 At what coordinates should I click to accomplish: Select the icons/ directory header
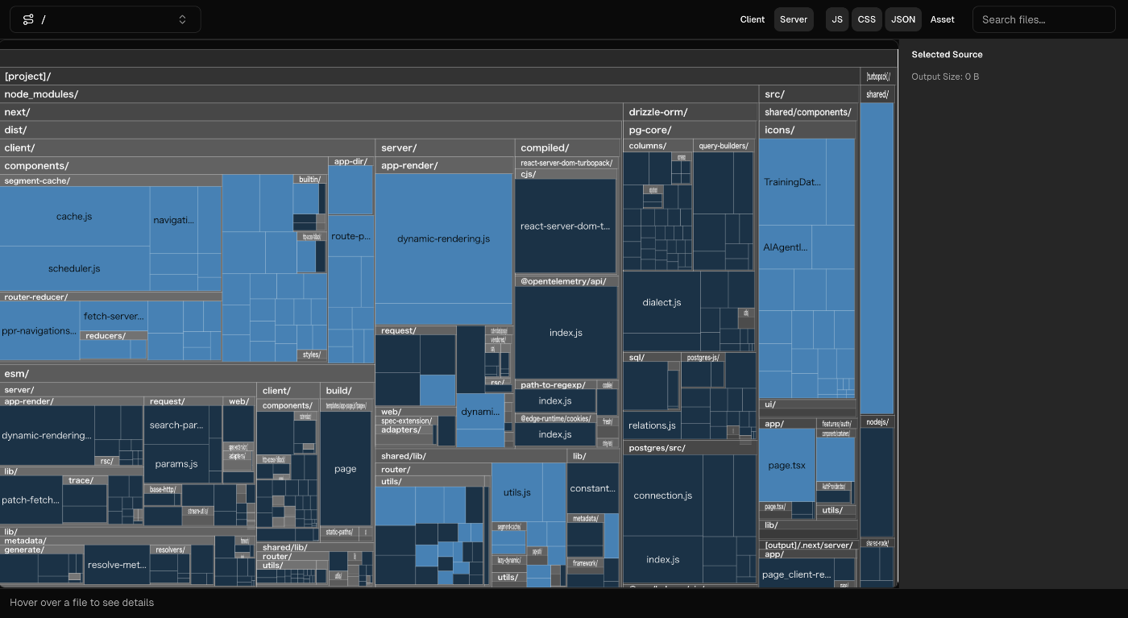pyautogui.click(x=808, y=130)
